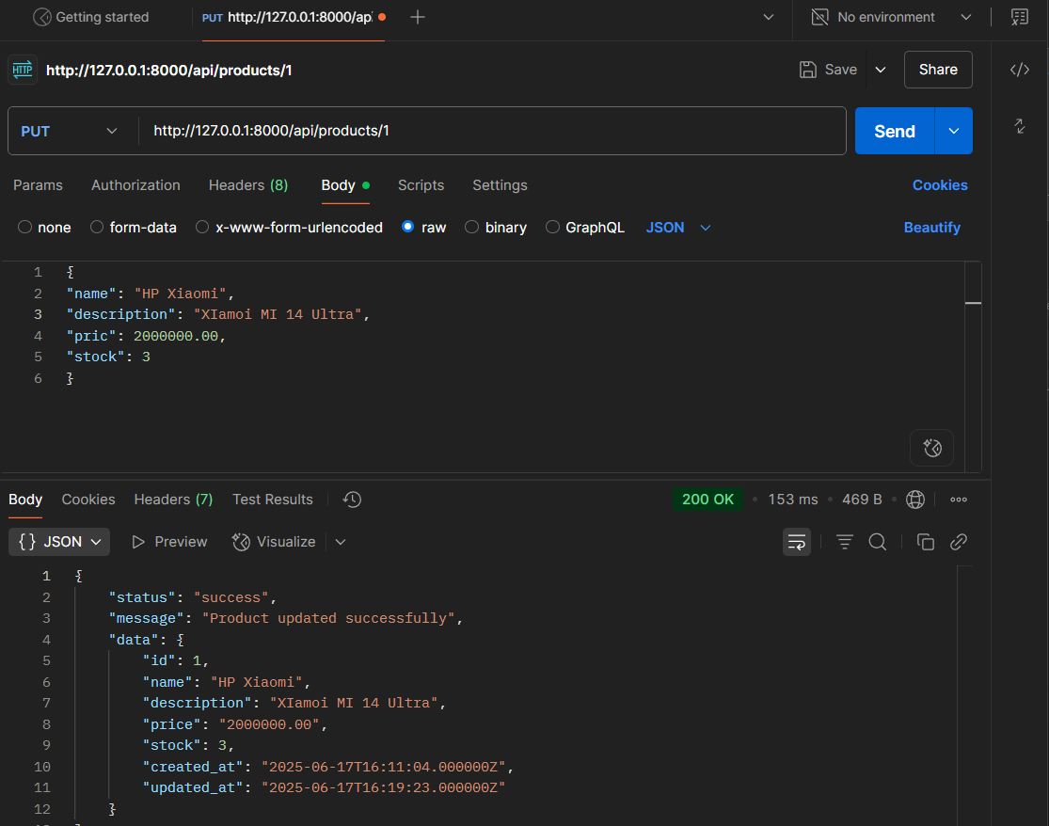Click the filter response icon
Viewport: 1049px width, 826px height.
coord(845,542)
